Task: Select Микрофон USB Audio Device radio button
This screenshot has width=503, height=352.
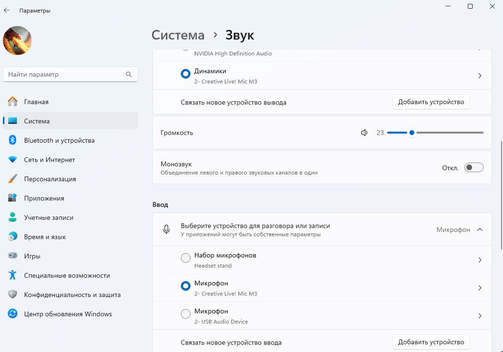Action: pyautogui.click(x=186, y=314)
